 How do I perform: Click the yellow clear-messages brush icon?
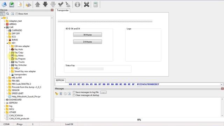pyautogui.click(x=57, y=94)
